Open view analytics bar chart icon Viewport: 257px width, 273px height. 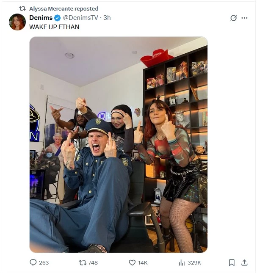tap(182, 262)
